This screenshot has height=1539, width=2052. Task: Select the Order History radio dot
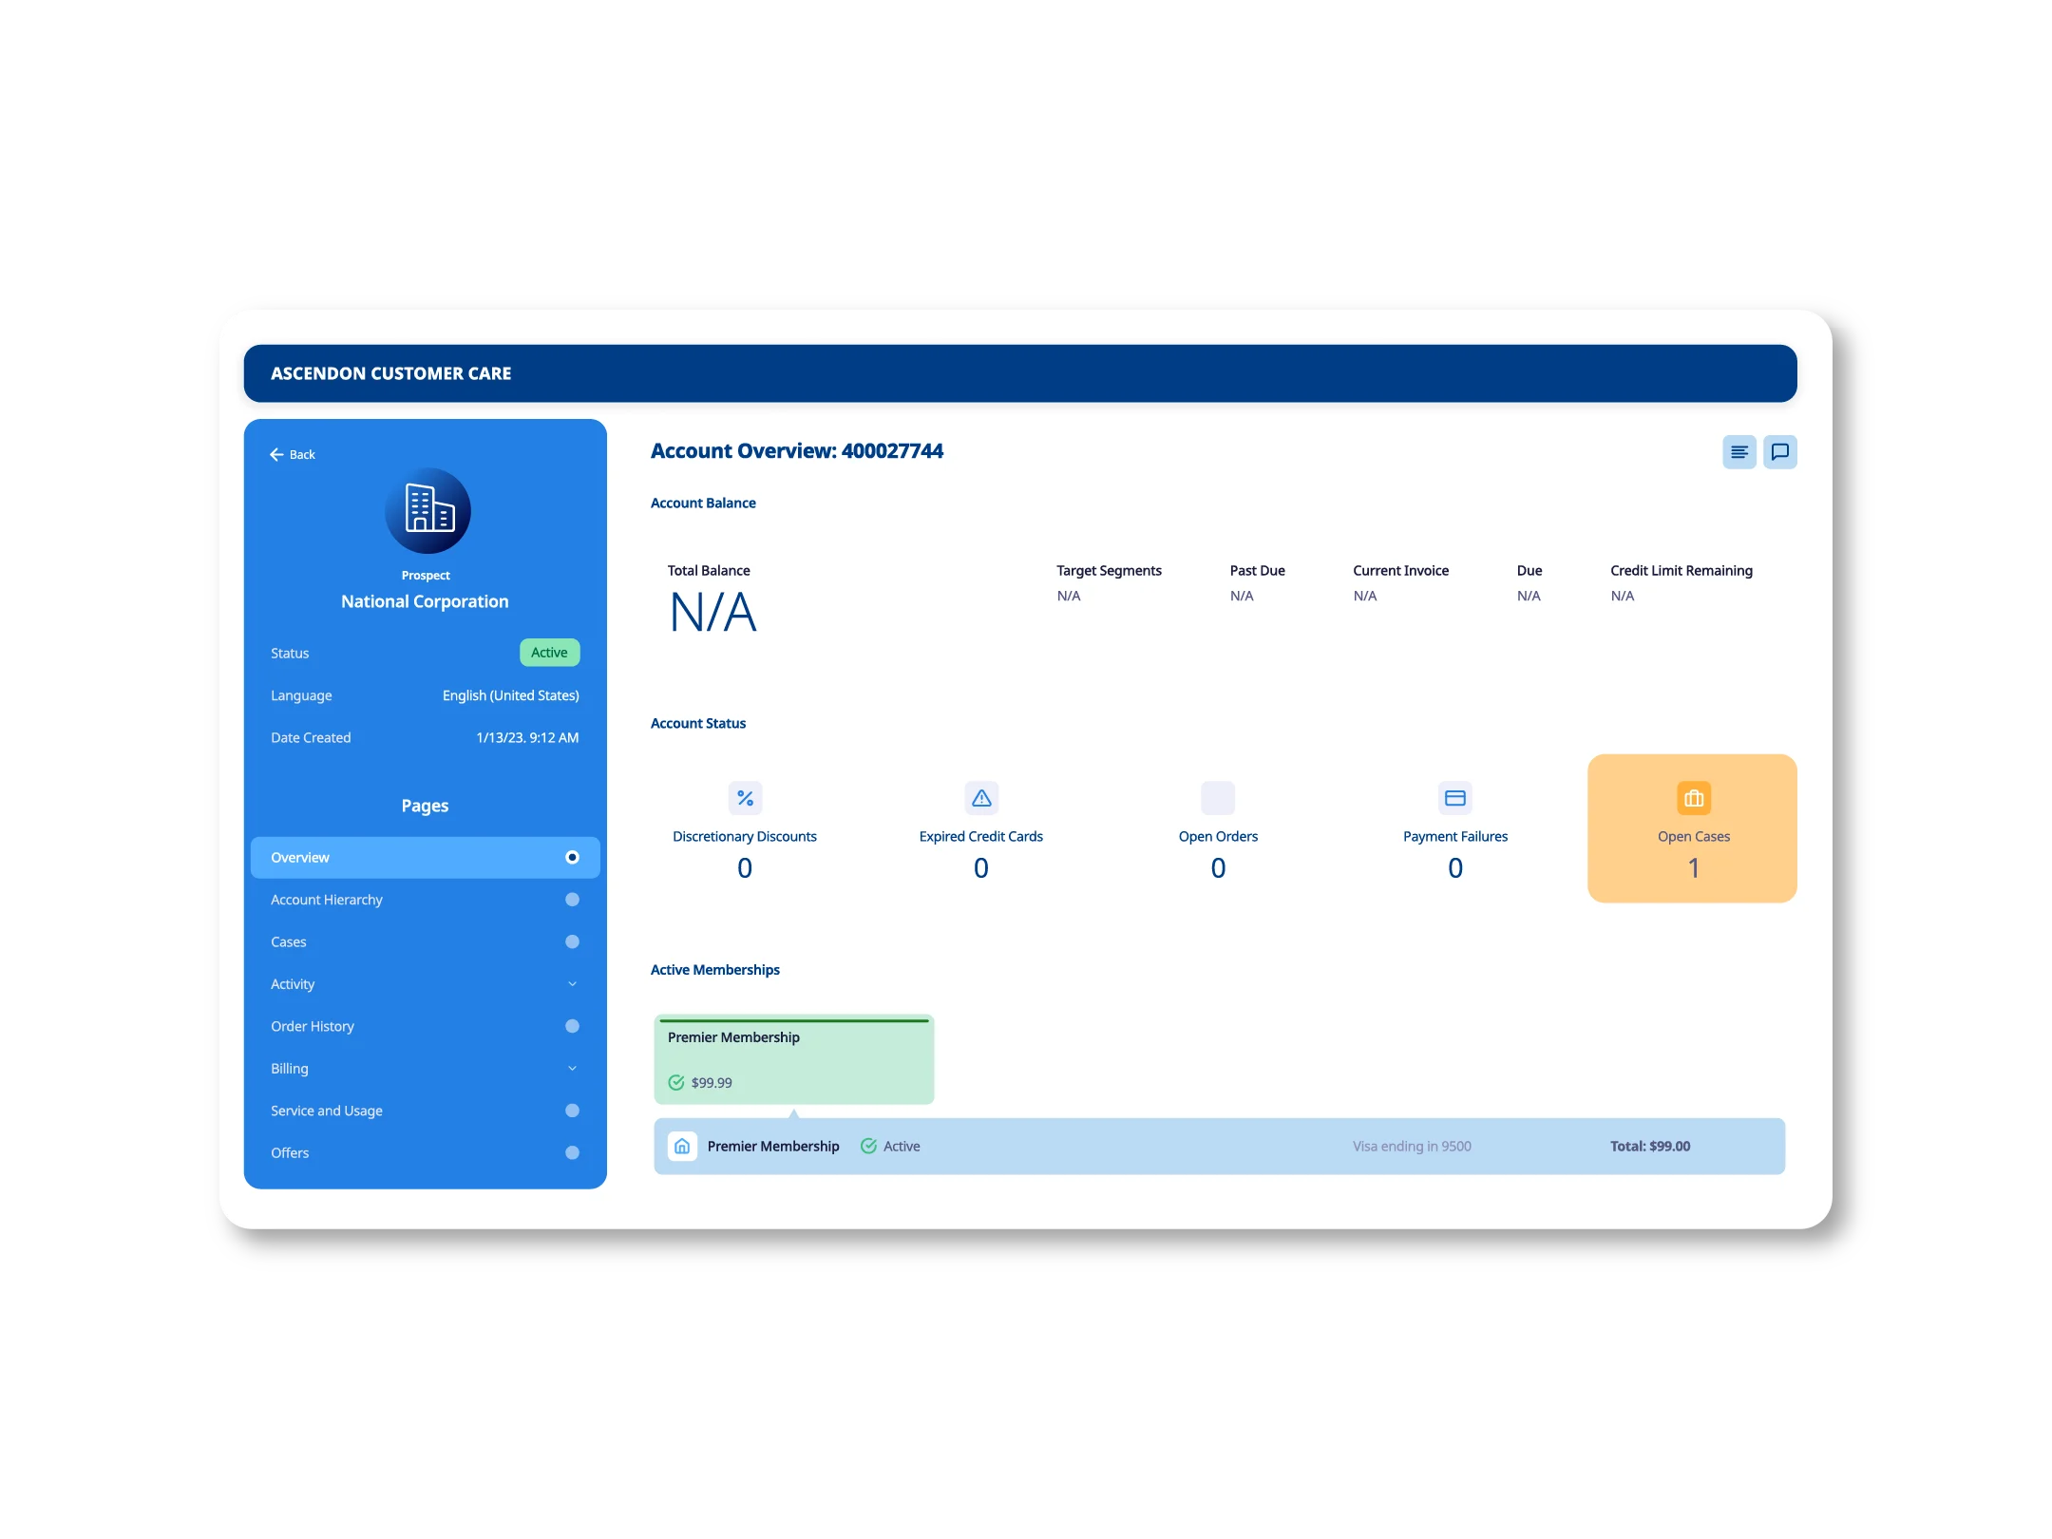(x=572, y=1026)
